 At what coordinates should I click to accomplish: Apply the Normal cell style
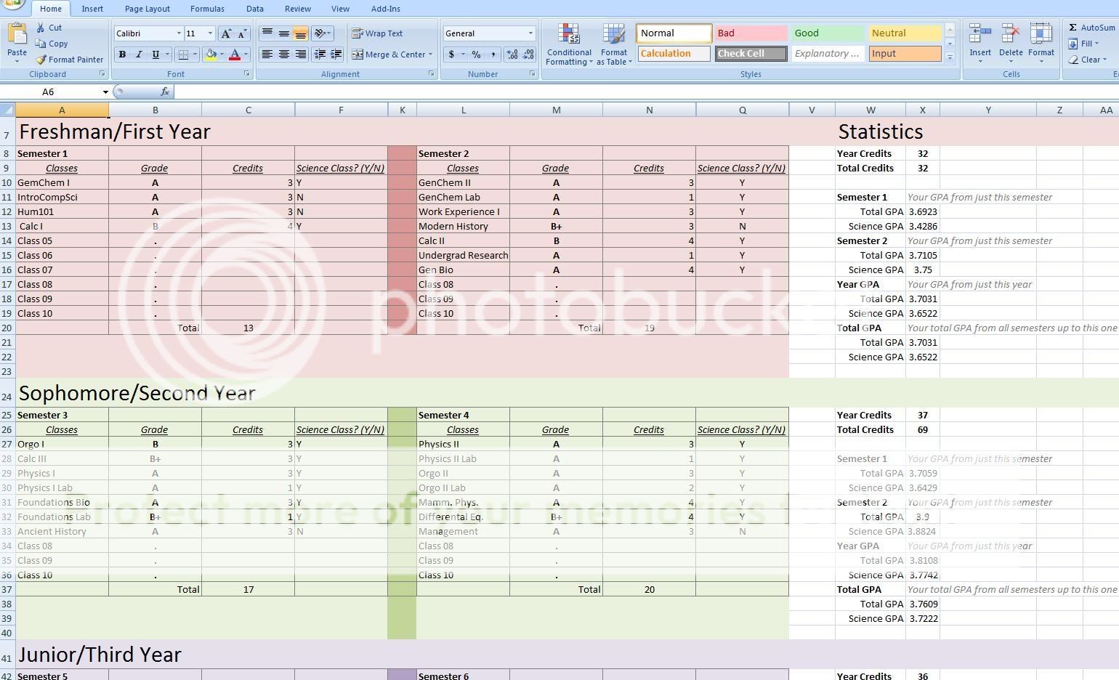(x=674, y=33)
